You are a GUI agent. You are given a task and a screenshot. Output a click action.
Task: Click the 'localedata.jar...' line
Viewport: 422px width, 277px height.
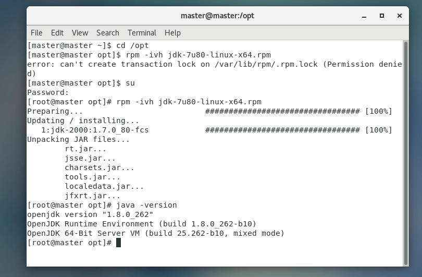tap(104, 186)
